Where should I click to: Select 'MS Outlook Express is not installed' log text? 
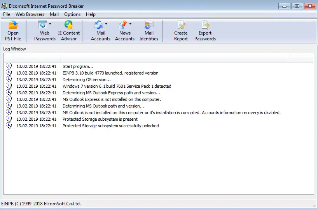click(112, 99)
